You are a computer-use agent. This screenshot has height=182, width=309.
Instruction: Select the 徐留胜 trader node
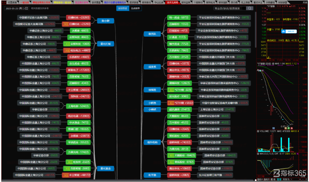pos(152,90)
